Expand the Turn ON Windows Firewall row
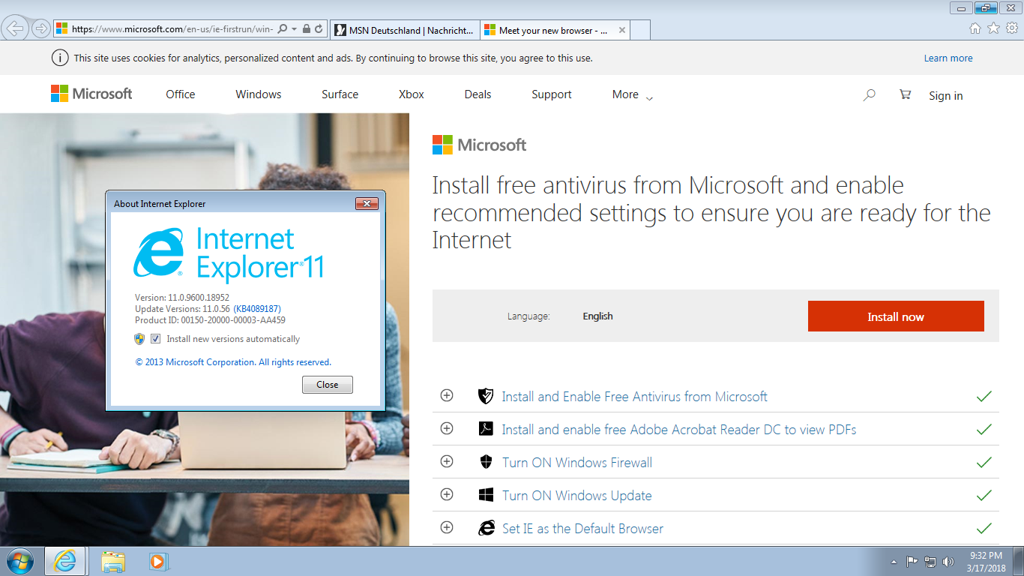 [447, 461]
